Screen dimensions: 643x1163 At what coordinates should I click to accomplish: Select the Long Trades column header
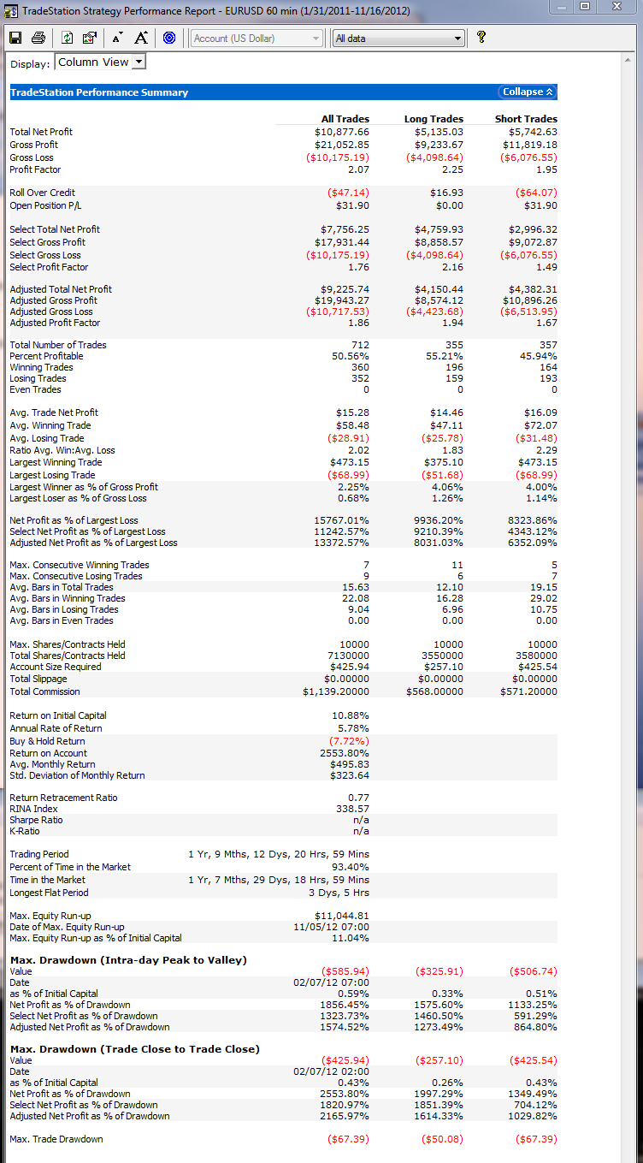click(434, 119)
